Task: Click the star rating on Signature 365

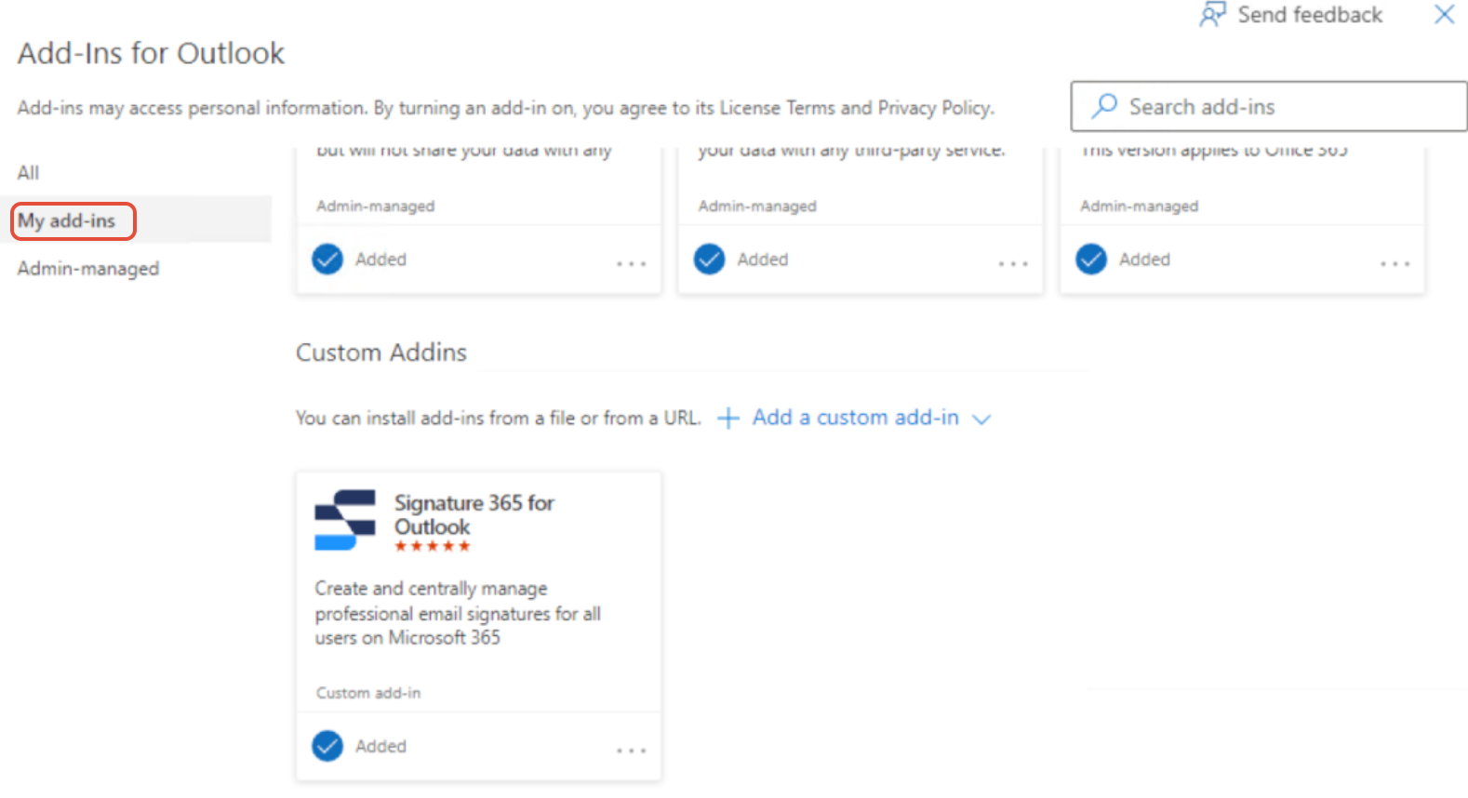Action: coord(433,547)
